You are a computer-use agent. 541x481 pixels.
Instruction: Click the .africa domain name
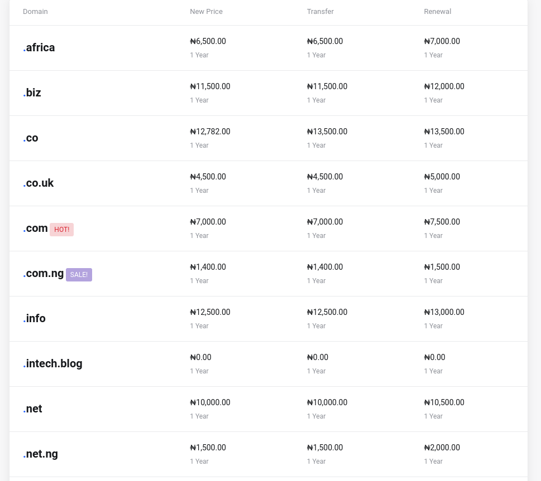pos(39,48)
